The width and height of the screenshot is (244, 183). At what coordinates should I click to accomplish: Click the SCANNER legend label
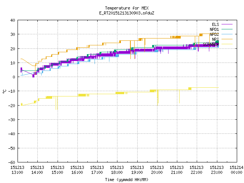(211, 44)
